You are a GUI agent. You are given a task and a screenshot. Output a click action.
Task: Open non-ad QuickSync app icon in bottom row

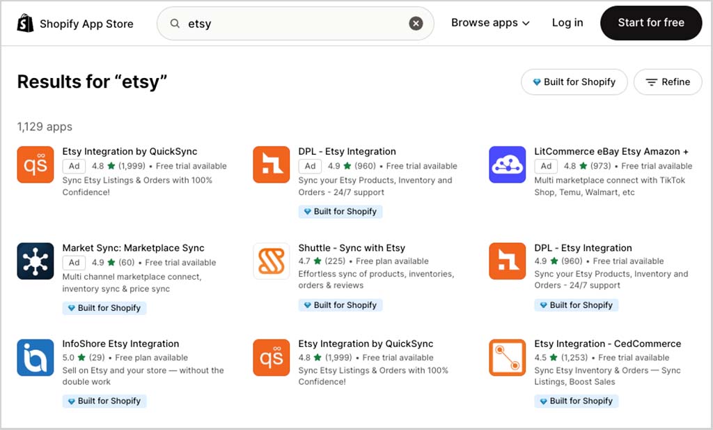pos(272,358)
